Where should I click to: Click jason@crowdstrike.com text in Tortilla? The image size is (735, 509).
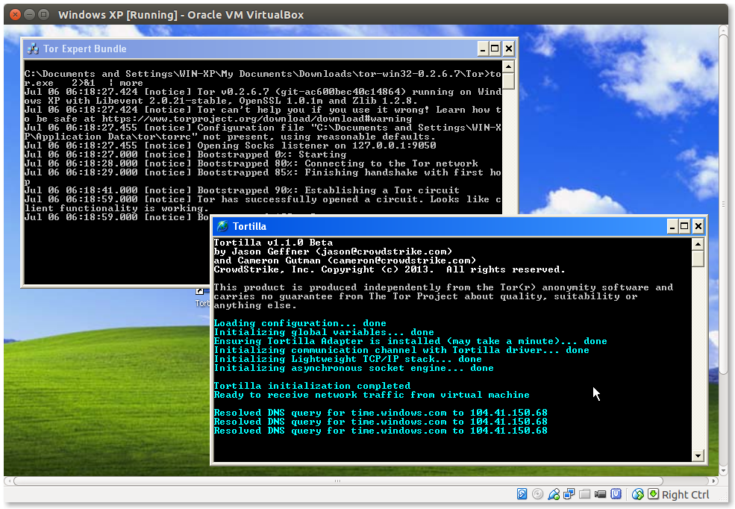pyautogui.click(x=384, y=252)
